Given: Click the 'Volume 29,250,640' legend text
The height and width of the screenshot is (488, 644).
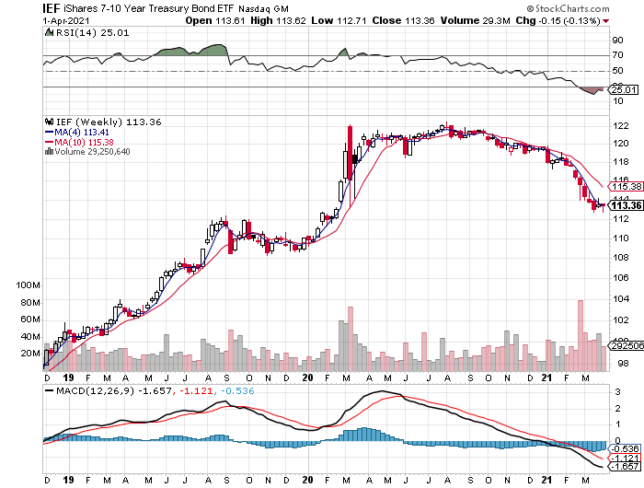Looking at the screenshot, I should pyautogui.click(x=92, y=151).
